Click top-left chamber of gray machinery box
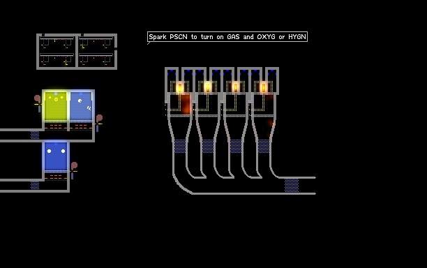This screenshot has width=427, height=268. (x=57, y=44)
